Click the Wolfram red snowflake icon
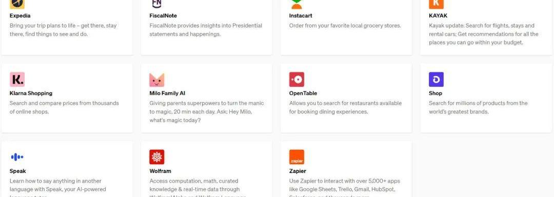 tap(157, 157)
